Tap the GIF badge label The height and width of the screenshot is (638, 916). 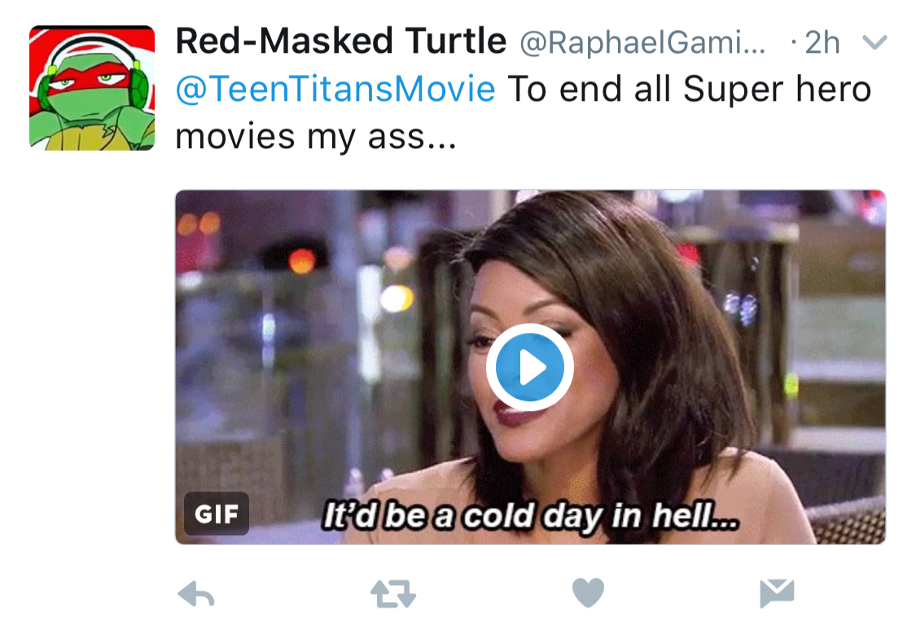pos(217,513)
